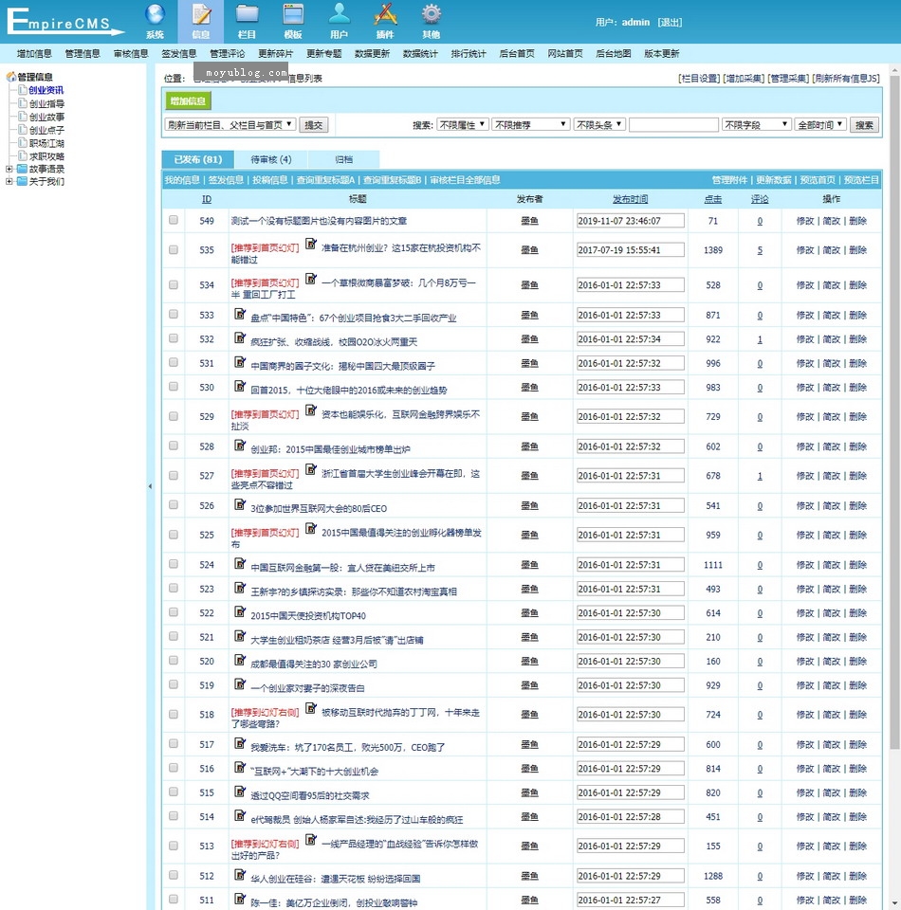901x910 pixels.
Task: Select the checkbox for row ID 531
Action: (x=174, y=363)
